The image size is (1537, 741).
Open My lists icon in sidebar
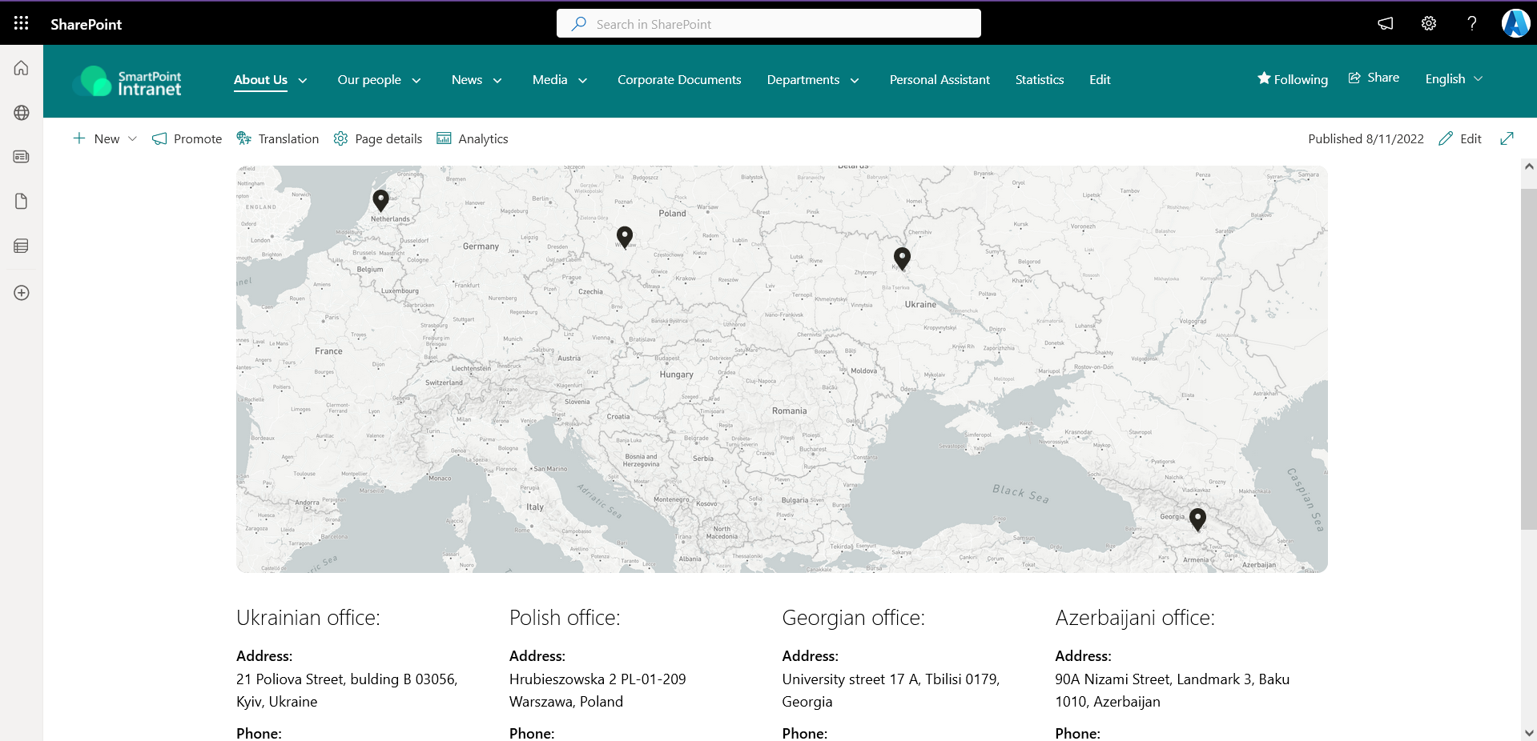point(22,246)
